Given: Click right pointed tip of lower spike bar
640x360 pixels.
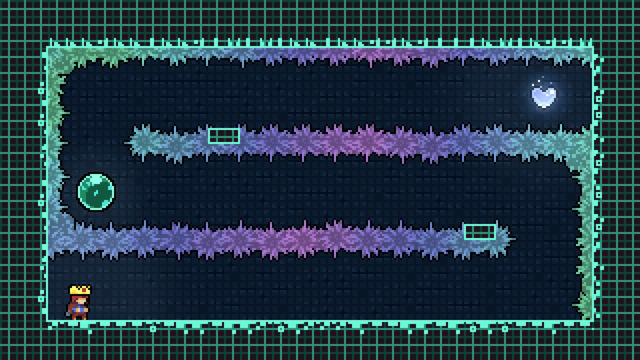Looking at the screenshot, I should pos(513,238).
